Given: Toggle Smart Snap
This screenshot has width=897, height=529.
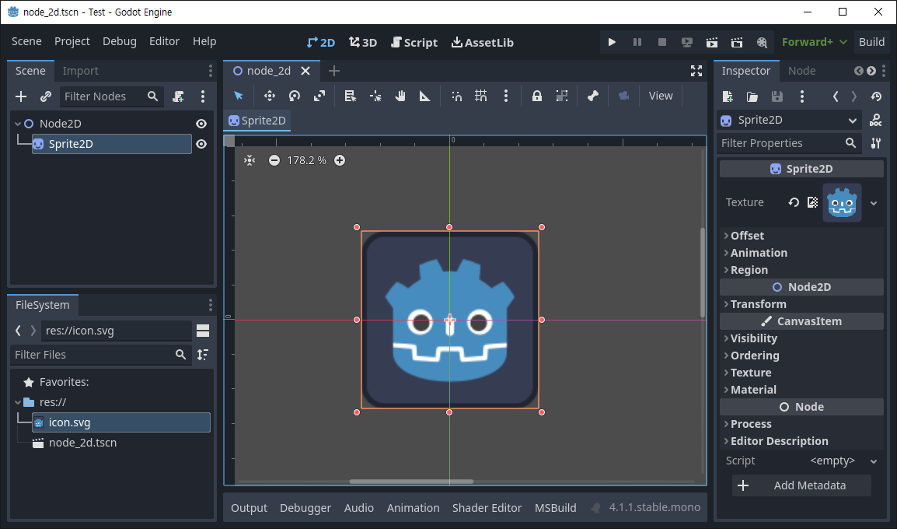Looking at the screenshot, I should tap(456, 96).
